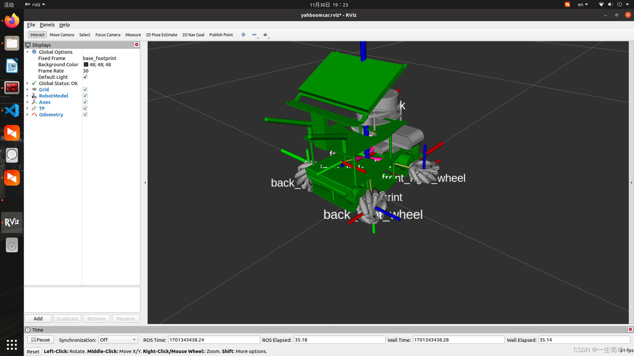Screen dimensions: 634x356
Task: Uncheck the TF display checkbox
Action: click(85, 108)
